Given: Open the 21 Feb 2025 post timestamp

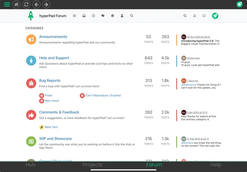Looking at the screenshot, I should 198,139.
